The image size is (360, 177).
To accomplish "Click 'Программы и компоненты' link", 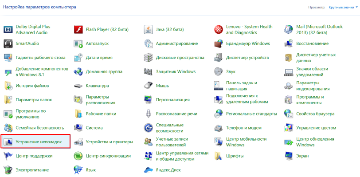I will pos(310,100).
